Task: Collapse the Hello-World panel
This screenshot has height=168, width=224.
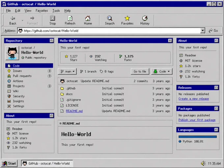Action: pos(170,41)
